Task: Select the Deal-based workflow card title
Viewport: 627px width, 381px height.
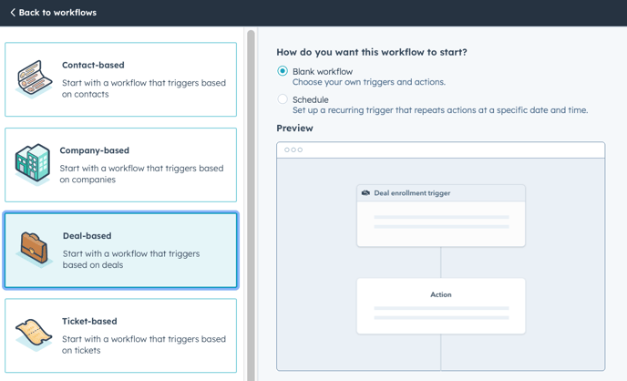Action: pyautogui.click(x=87, y=236)
